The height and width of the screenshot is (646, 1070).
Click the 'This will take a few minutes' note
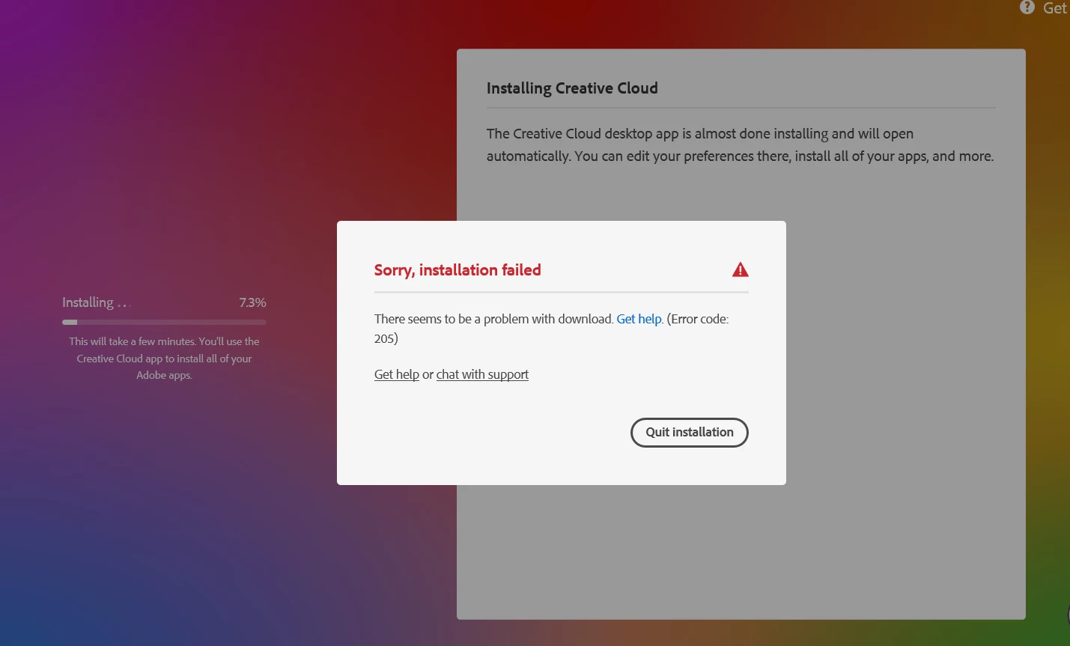(164, 358)
